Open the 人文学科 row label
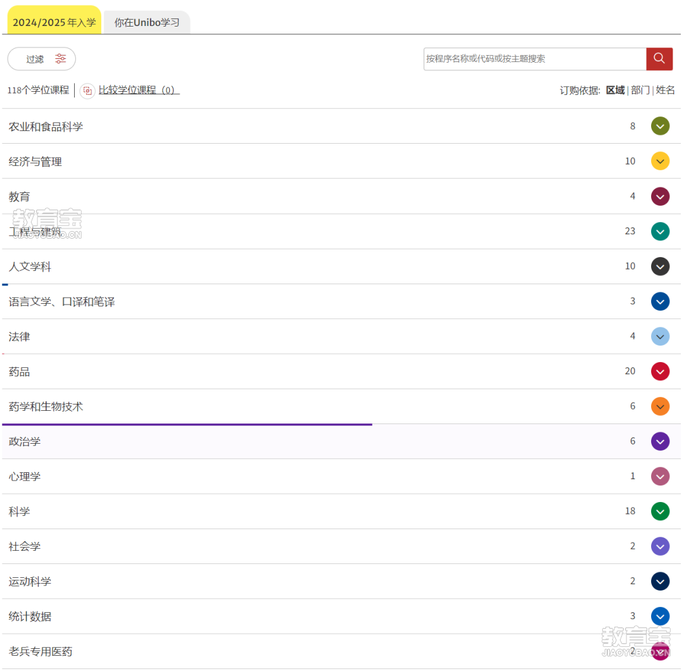Screen dimensions: 684x671 point(30,267)
